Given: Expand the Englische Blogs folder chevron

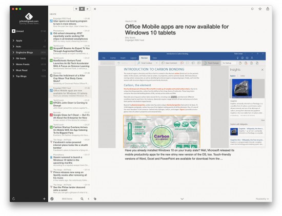Looking at the screenshot, I should click(x=13, y=52).
